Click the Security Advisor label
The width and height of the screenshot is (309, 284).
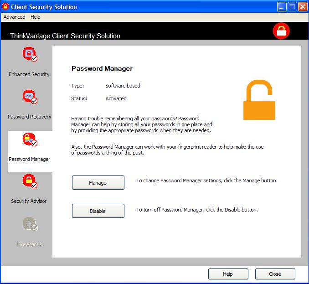[29, 201]
